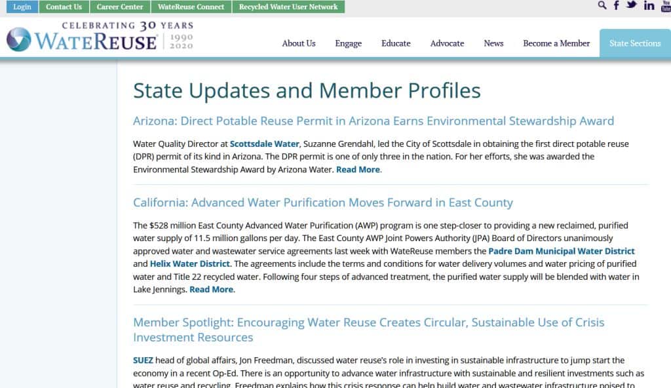Viewport: 671px width, 388px height.
Task: Go to the Career Center
Action: click(120, 7)
